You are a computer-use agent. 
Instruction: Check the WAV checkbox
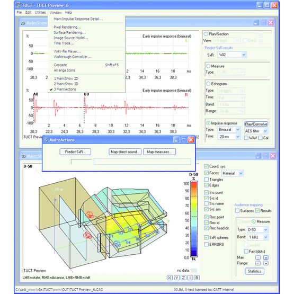(246, 138)
